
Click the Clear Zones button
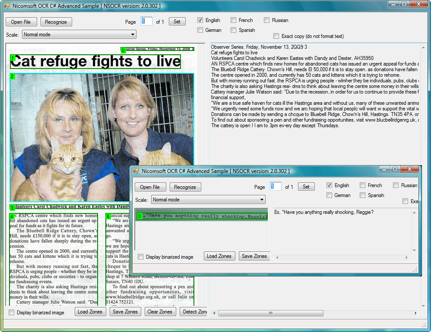click(x=160, y=312)
